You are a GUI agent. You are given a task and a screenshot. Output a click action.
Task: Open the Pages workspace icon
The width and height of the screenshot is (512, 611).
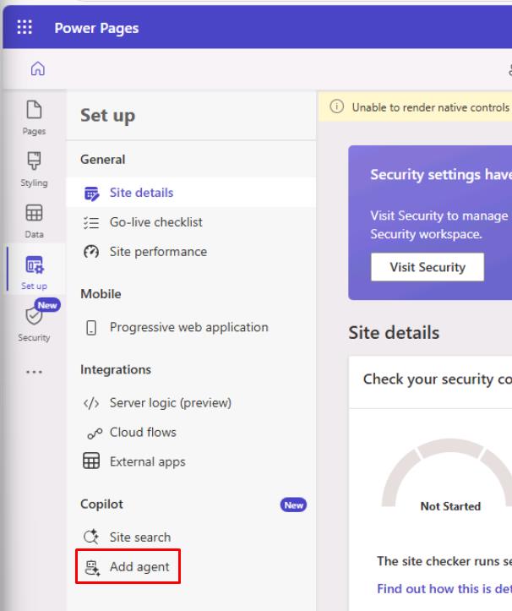34,110
